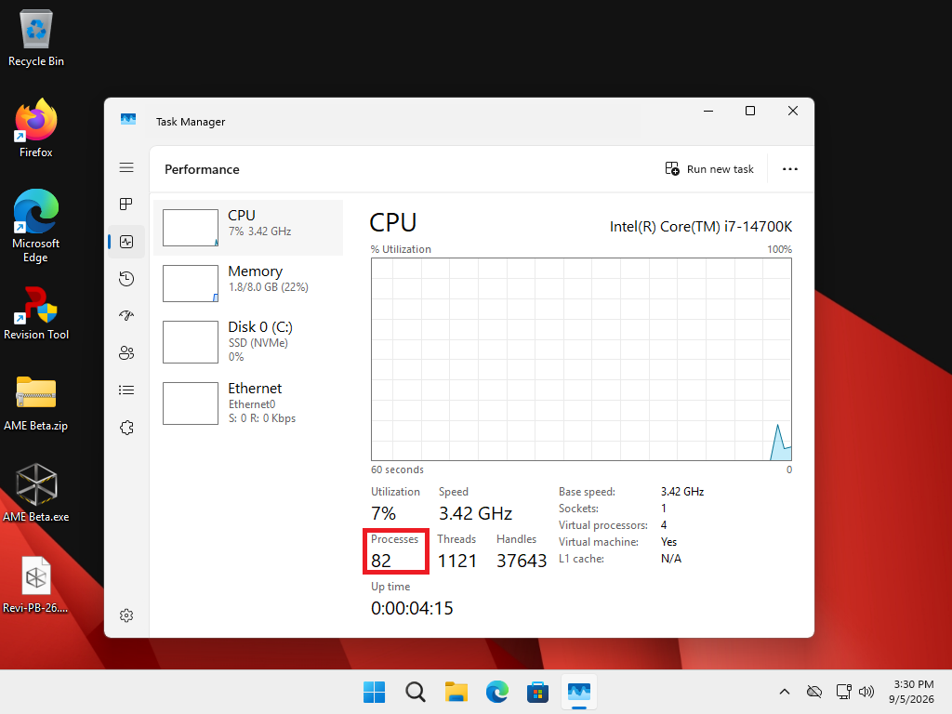Screen dimensions: 952x714
Task: Click the Memory mini graph thumbnail
Action: (191, 284)
